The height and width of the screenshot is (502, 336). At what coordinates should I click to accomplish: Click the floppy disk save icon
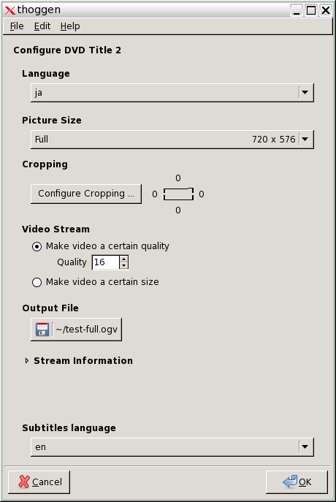(42, 330)
